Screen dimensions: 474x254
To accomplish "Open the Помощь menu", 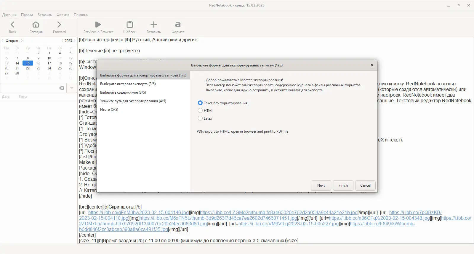I will [81, 15].
